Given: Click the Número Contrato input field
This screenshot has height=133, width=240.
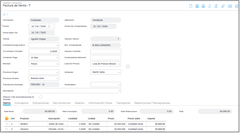Looking at the screenshot, I should coord(106,51).
